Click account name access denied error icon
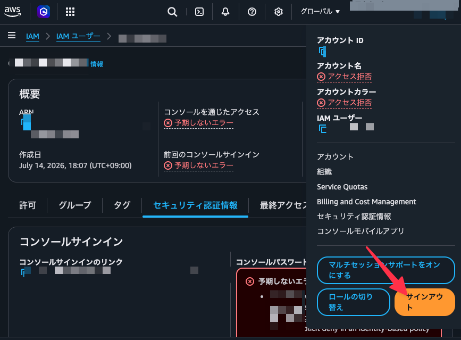This screenshot has width=461, height=340. 321,77
